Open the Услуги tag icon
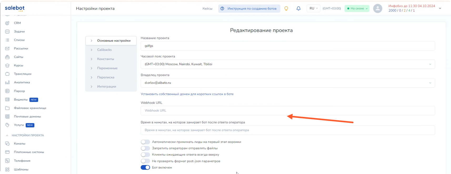The width and height of the screenshot is (451, 174). [x=7, y=125]
